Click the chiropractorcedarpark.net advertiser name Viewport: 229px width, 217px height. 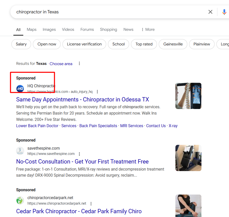click(x=50, y=198)
